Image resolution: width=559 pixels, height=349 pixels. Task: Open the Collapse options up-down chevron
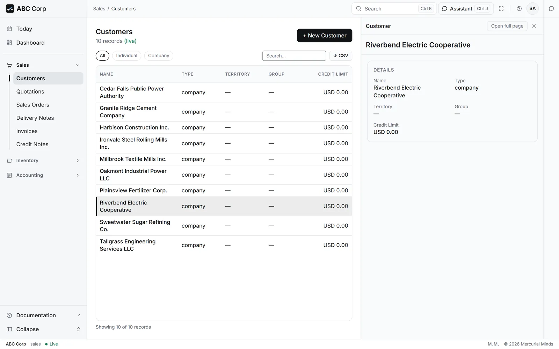pyautogui.click(x=78, y=329)
